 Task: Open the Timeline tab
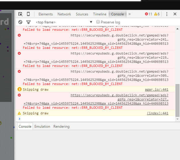tap(100, 14)
